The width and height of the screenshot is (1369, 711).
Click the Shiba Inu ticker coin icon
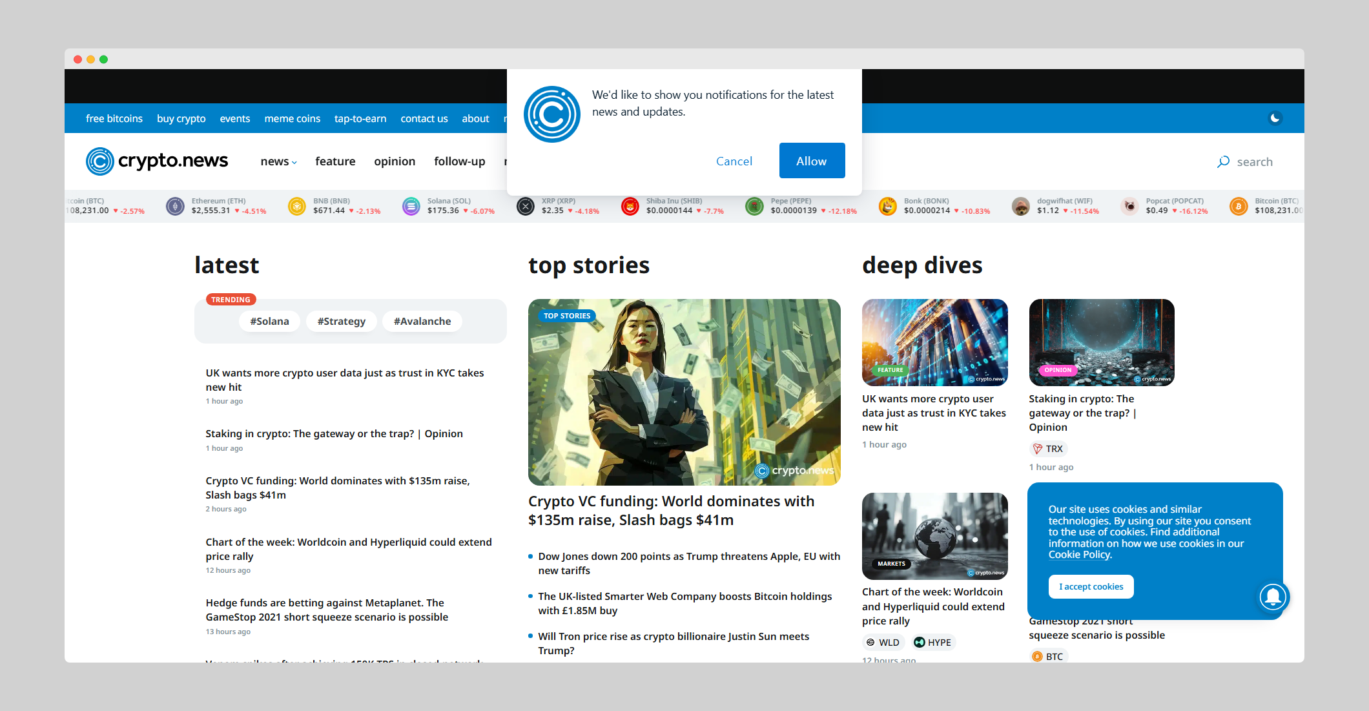pos(630,206)
